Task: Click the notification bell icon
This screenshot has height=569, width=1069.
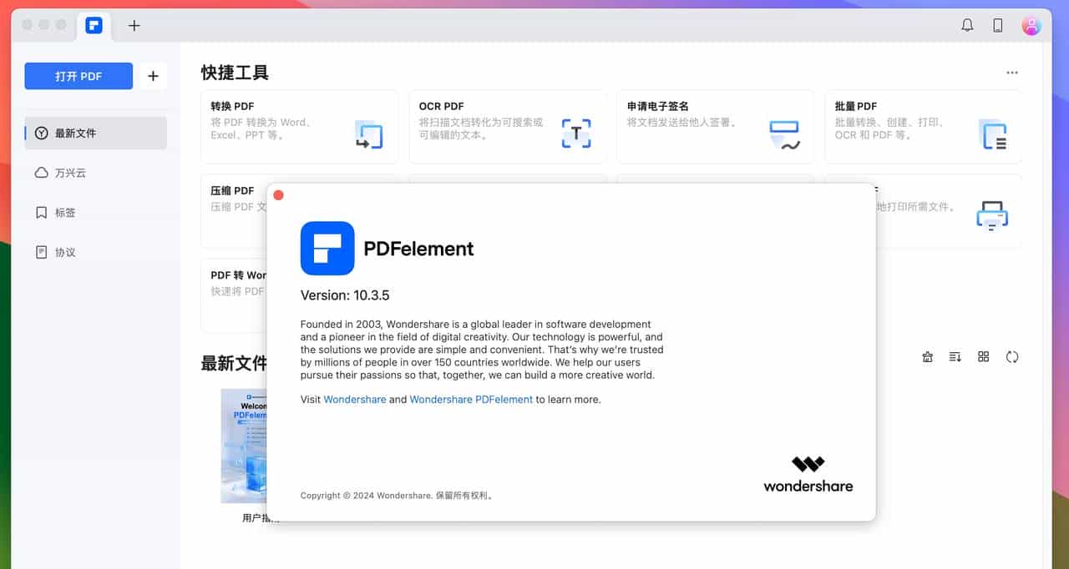Action: click(x=967, y=25)
